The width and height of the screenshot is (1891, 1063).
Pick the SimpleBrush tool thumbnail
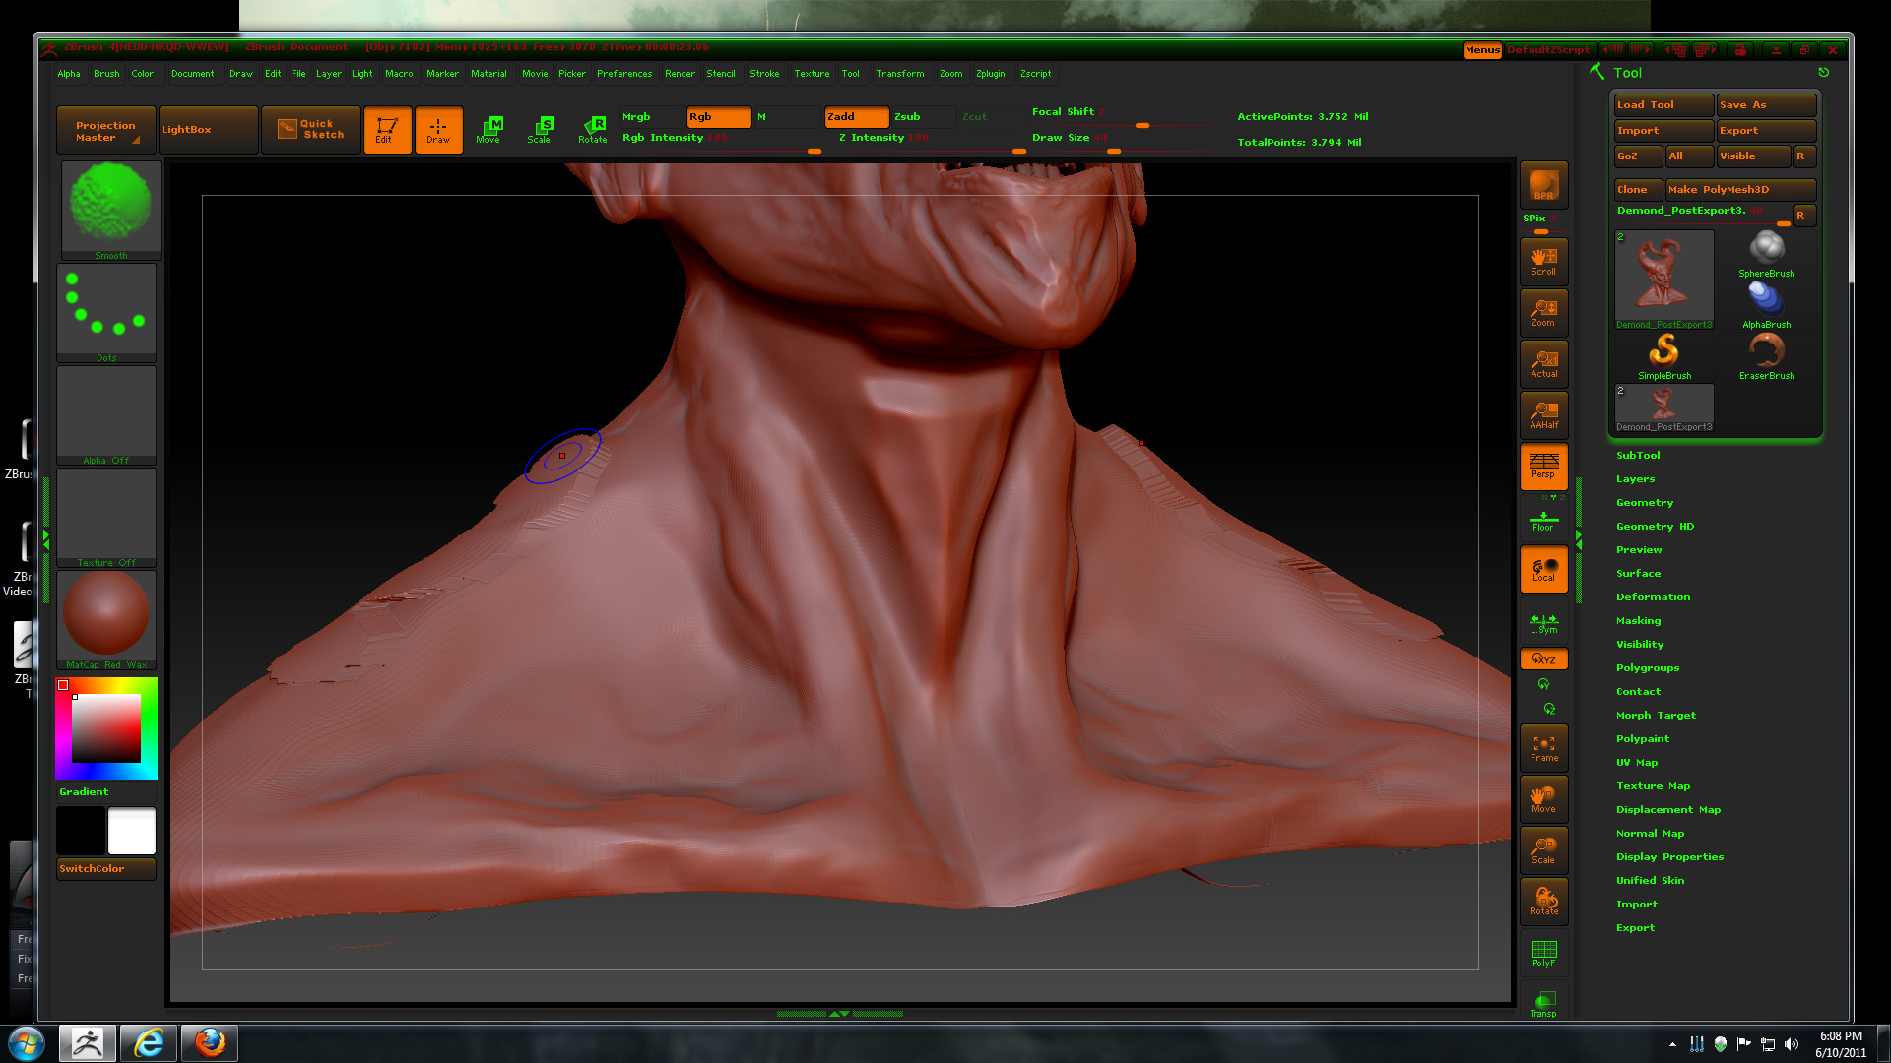(x=1664, y=355)
